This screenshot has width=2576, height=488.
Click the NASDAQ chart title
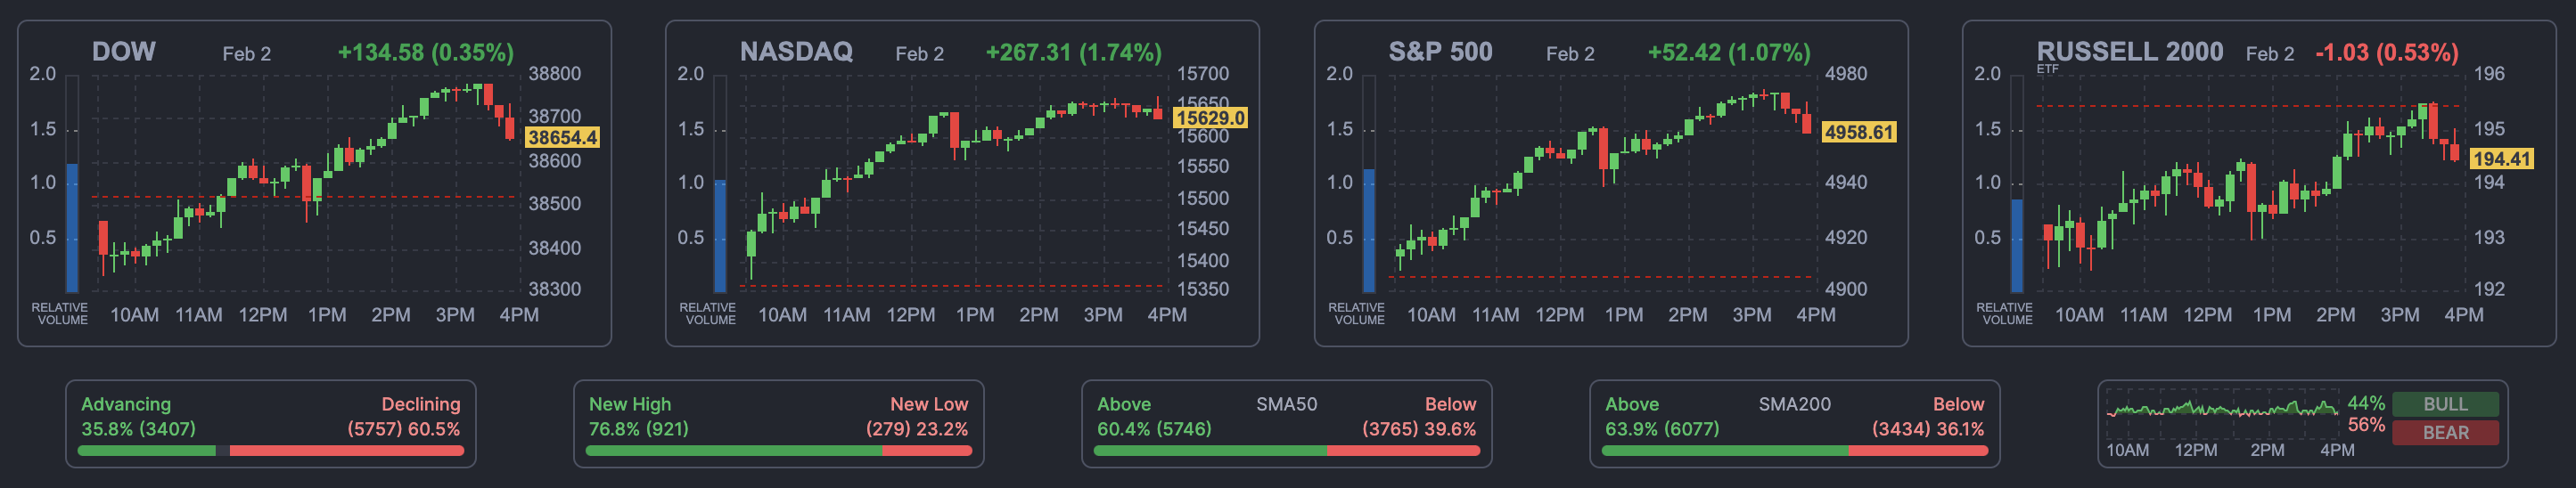(796, 51)
